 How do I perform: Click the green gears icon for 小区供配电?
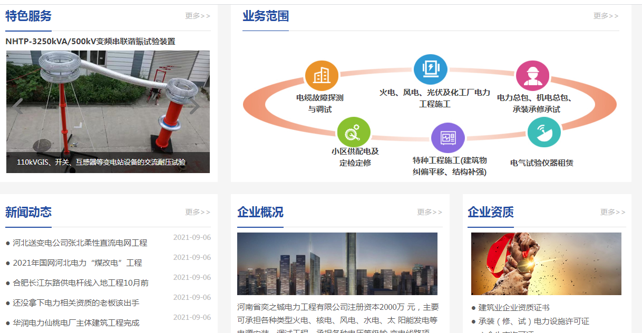(353, 132)
